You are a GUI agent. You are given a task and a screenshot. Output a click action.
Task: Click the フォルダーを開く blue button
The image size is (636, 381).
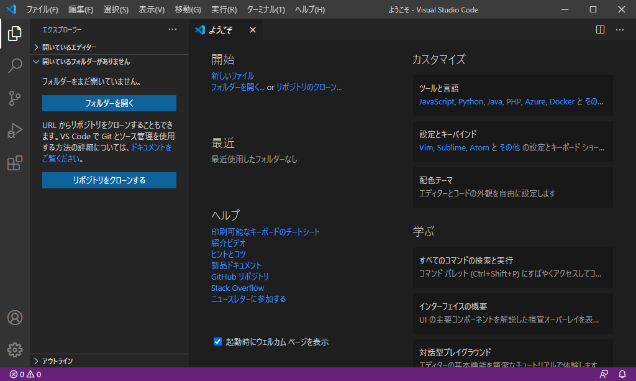click(x=109, y=103)
